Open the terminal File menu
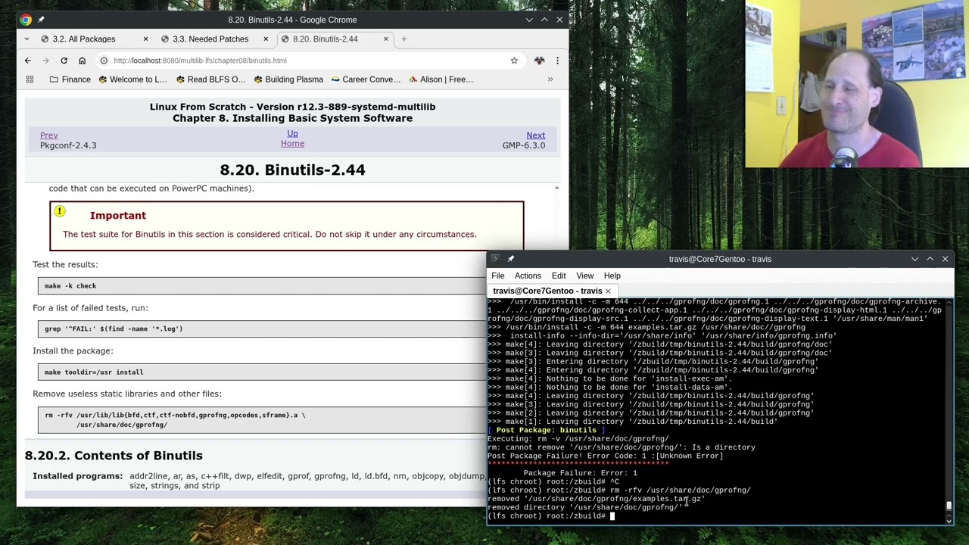The height and width of the screenshot is (545, 969). [x=497, y=276]
